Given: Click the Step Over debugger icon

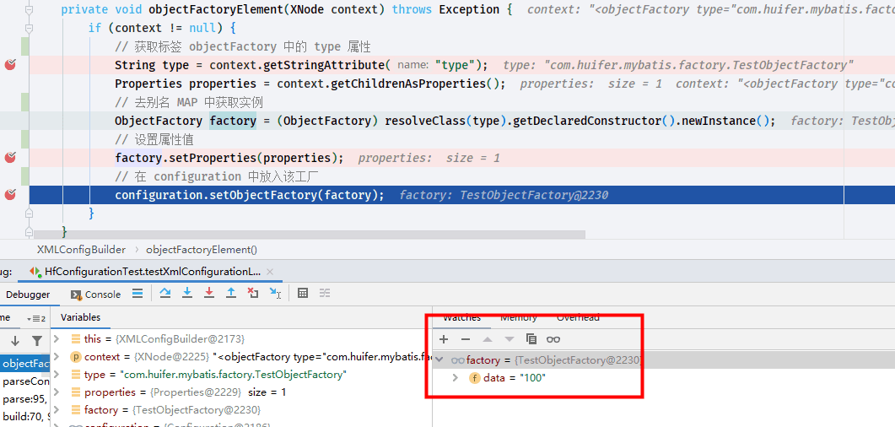Looking at the screenshot, I should [165, 293].
